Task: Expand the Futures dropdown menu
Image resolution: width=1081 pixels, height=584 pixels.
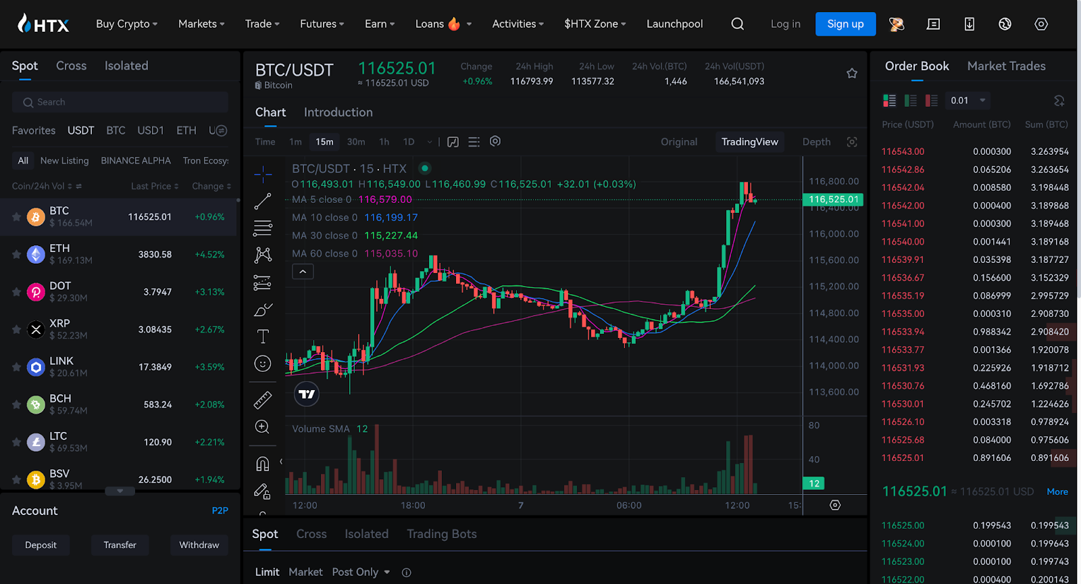Action: pyautogui.click(x=322, y=24)
